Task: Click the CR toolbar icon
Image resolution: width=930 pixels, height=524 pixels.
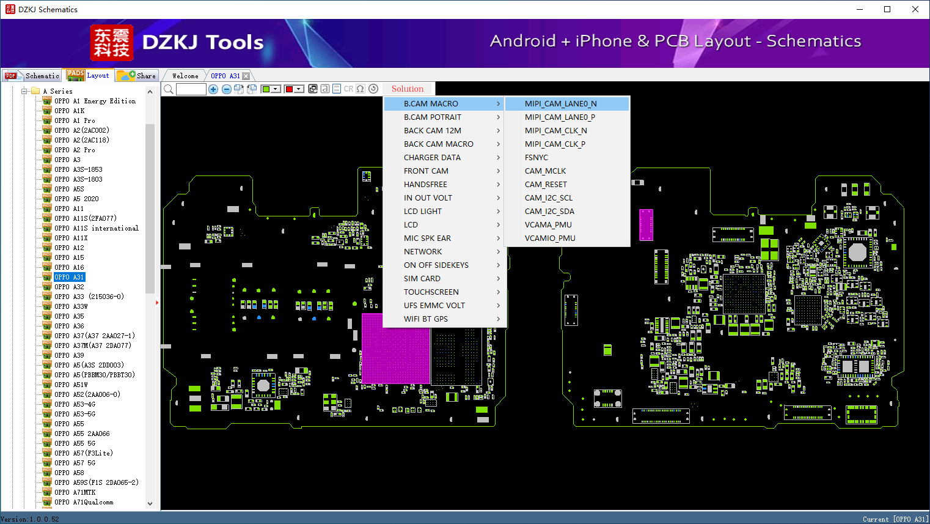Action: (x=348, y=89)
